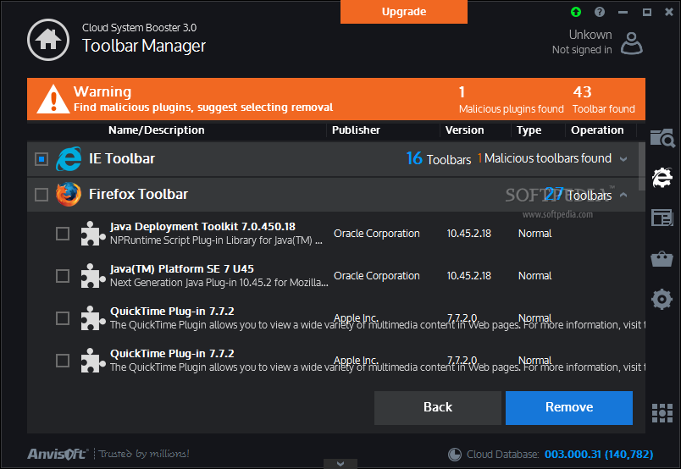
Task: Click the IE Toolbar group label
Action: click(122, 159)
